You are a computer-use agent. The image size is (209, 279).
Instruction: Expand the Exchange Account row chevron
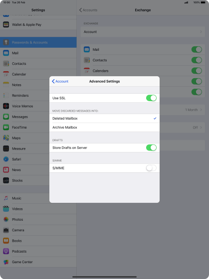point(201,32)
